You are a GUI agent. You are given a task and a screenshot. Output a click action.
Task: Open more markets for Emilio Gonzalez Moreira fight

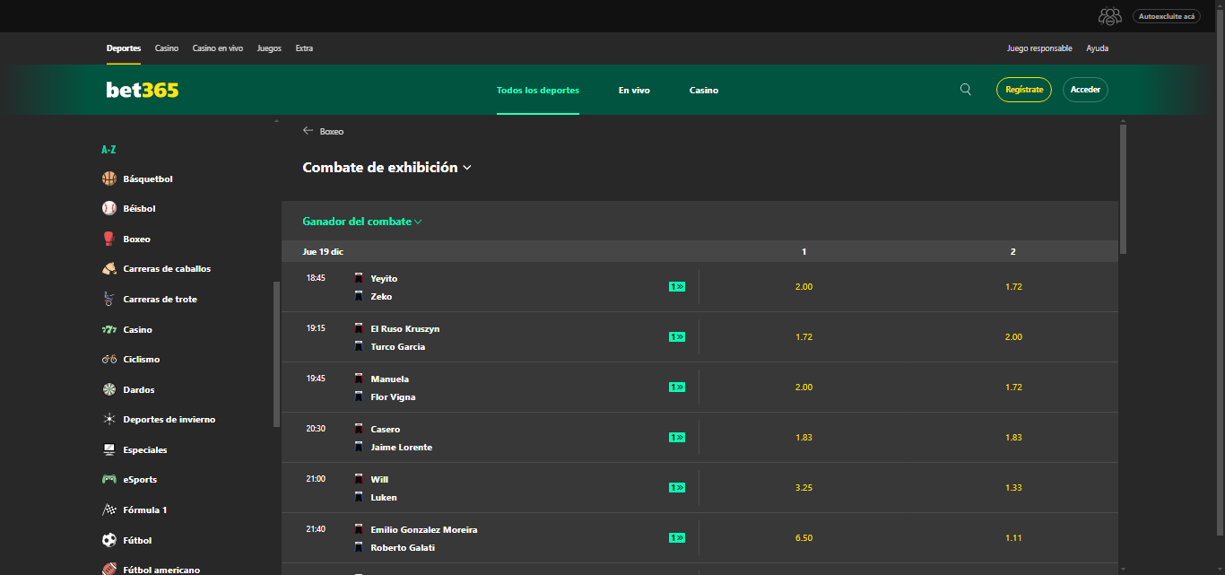coord(677,538)
